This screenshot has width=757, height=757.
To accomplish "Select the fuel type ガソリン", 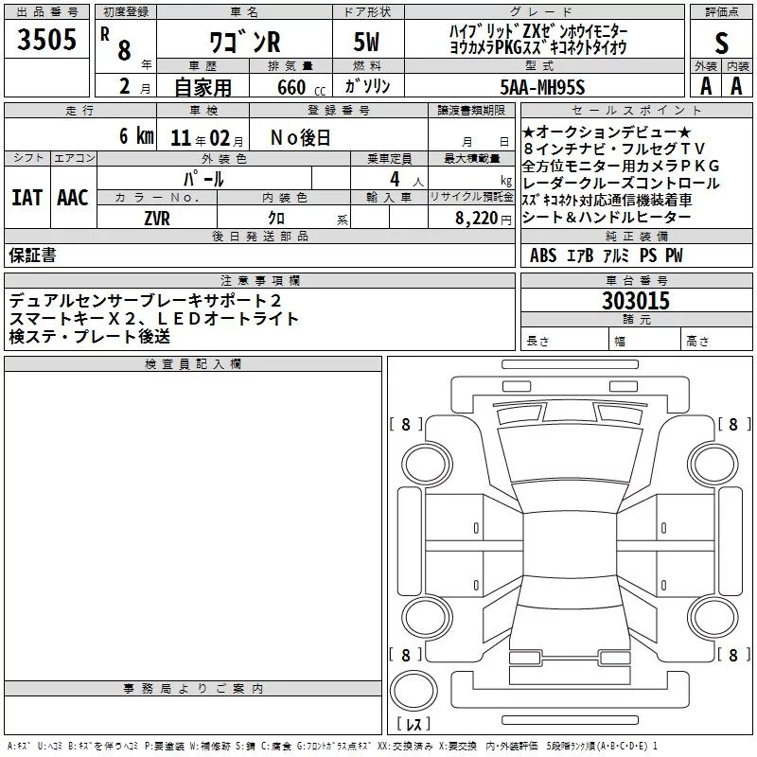I will pyautogui.click(x=367, y=86).
